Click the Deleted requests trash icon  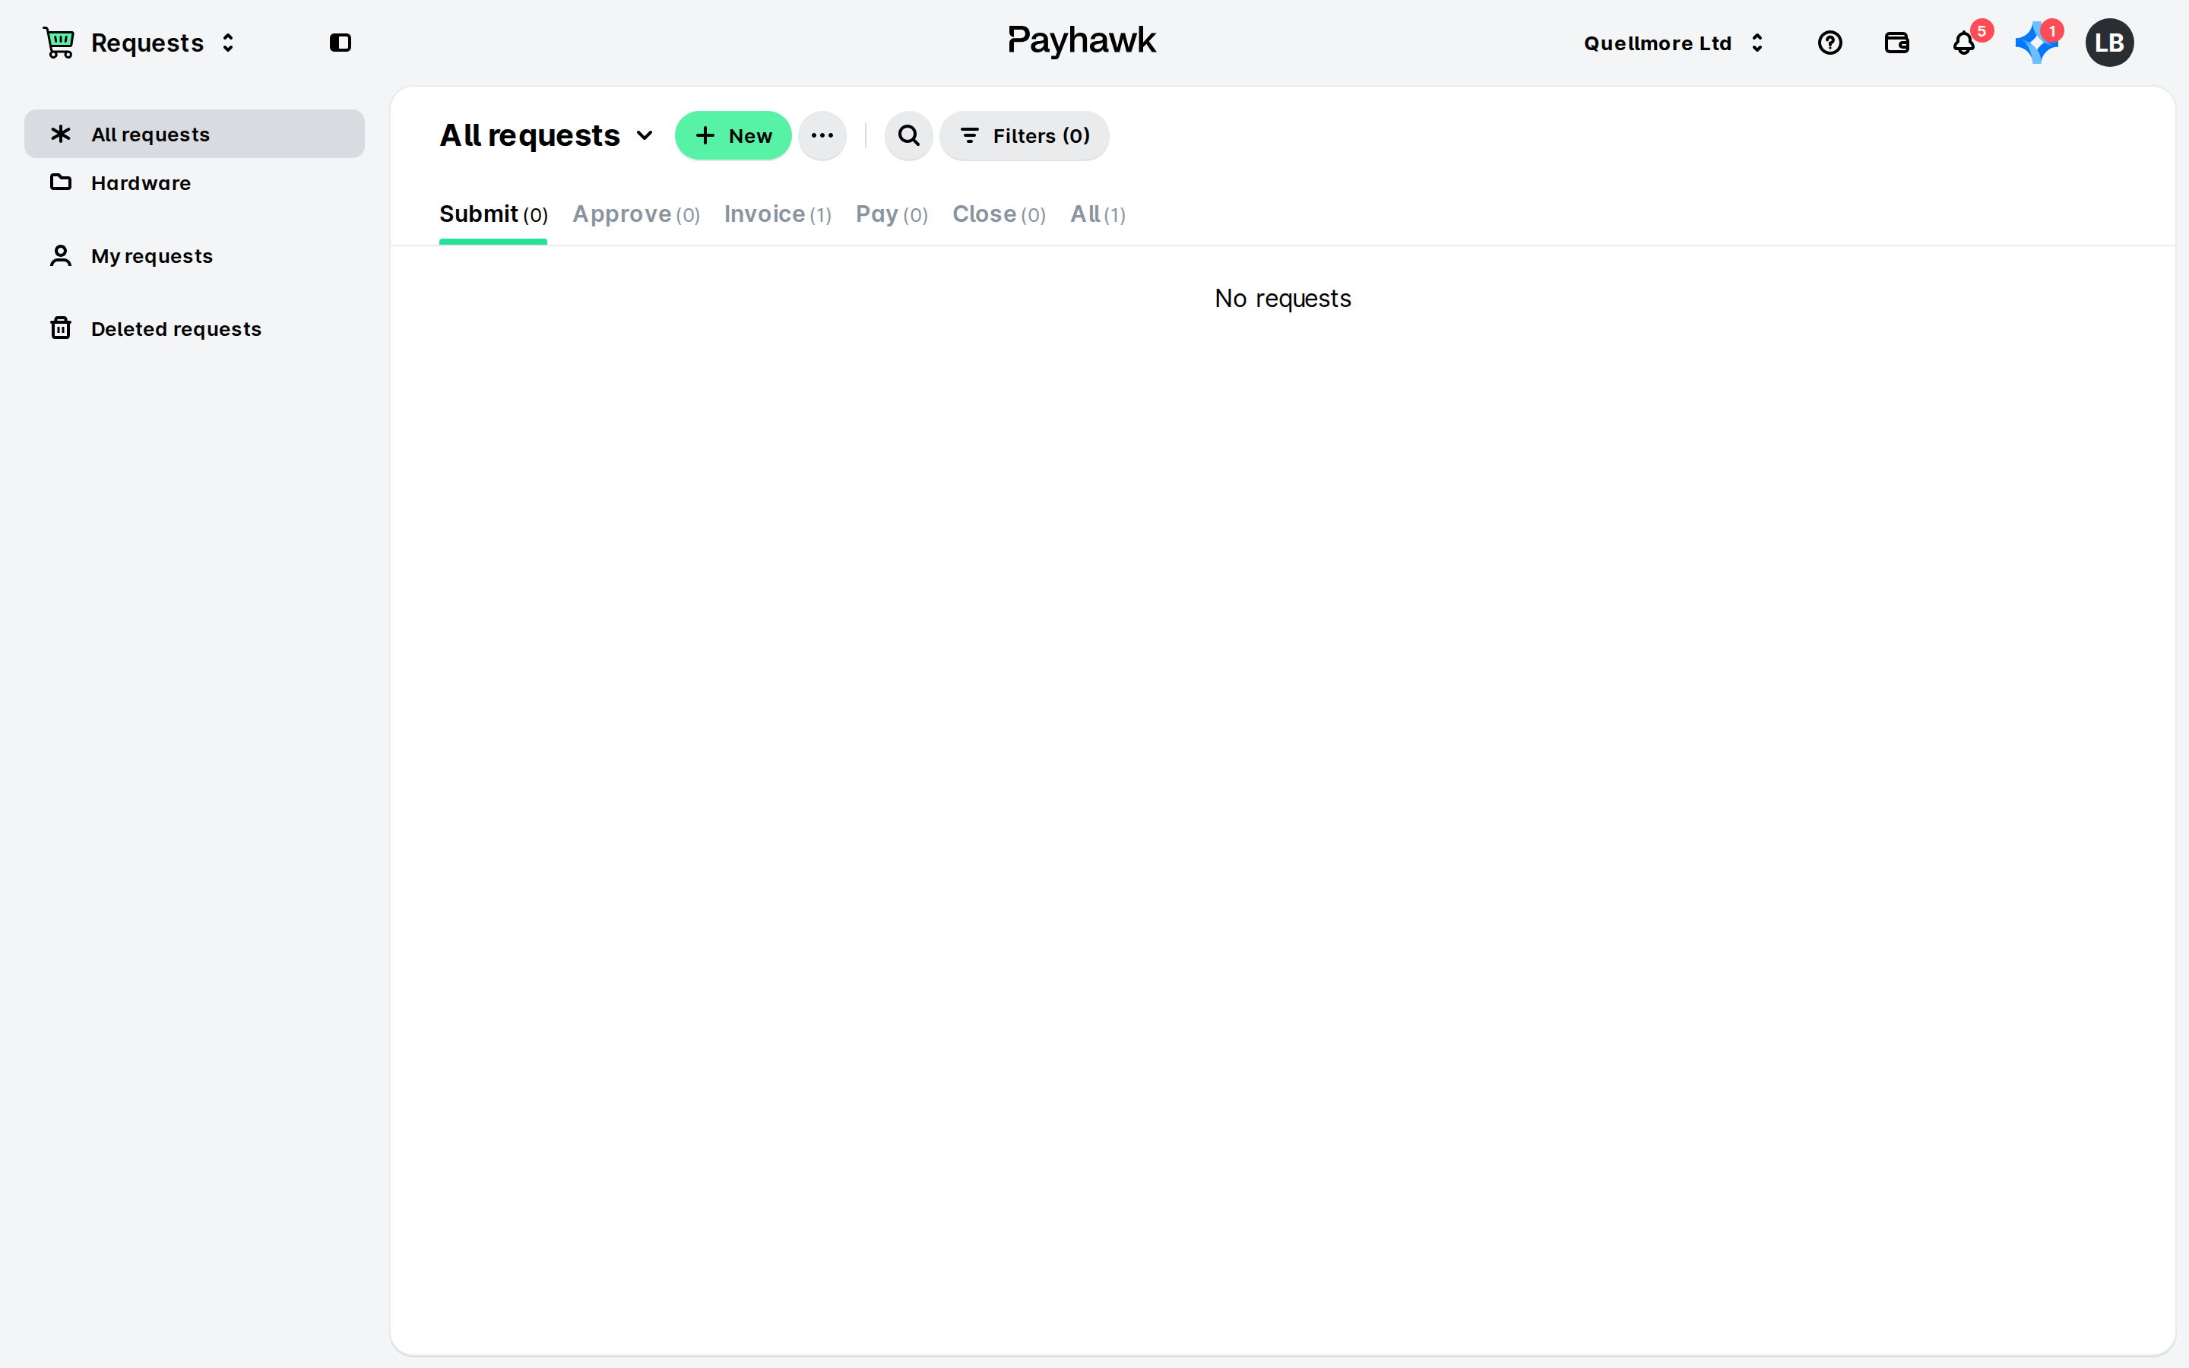click(61, 328)
